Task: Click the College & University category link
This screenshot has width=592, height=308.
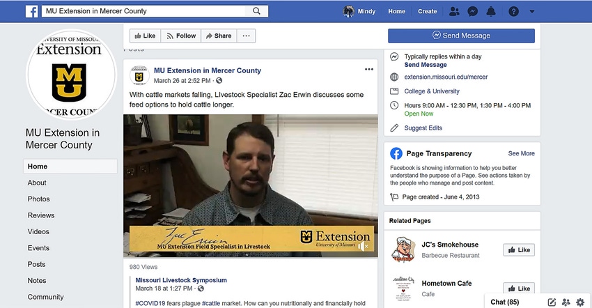Action: point(432,91)
